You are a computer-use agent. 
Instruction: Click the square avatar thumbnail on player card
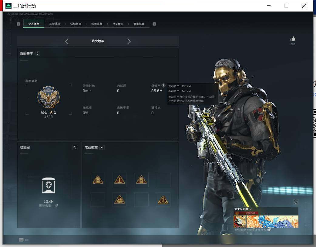pyautogui.click(x=240, y=222)
